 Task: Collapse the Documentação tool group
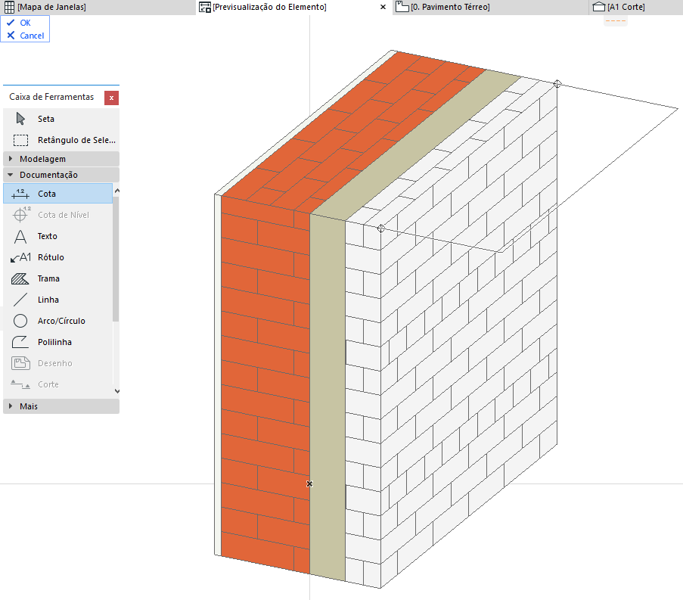(61, 175)
